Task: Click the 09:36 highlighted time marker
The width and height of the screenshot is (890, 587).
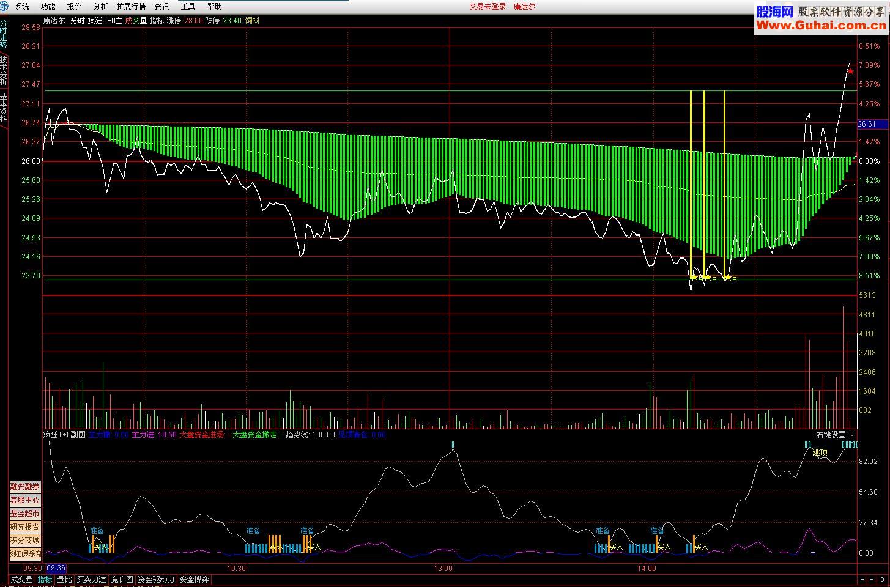Action: point(56,569)
